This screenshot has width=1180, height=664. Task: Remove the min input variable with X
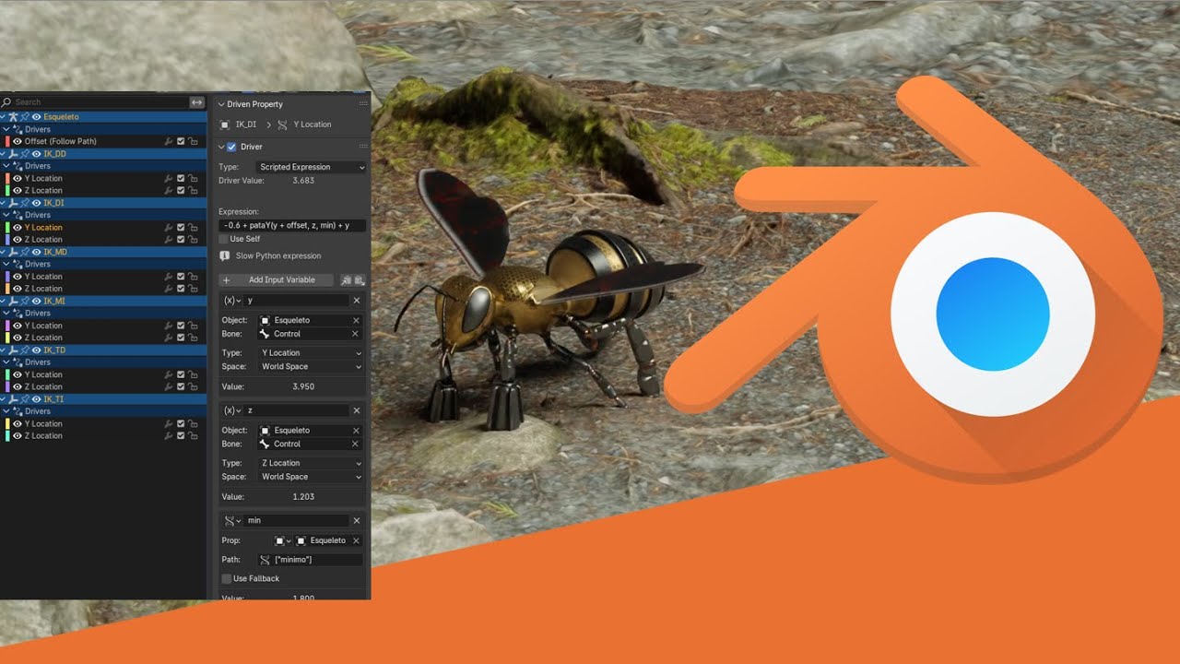click(357, 520)
